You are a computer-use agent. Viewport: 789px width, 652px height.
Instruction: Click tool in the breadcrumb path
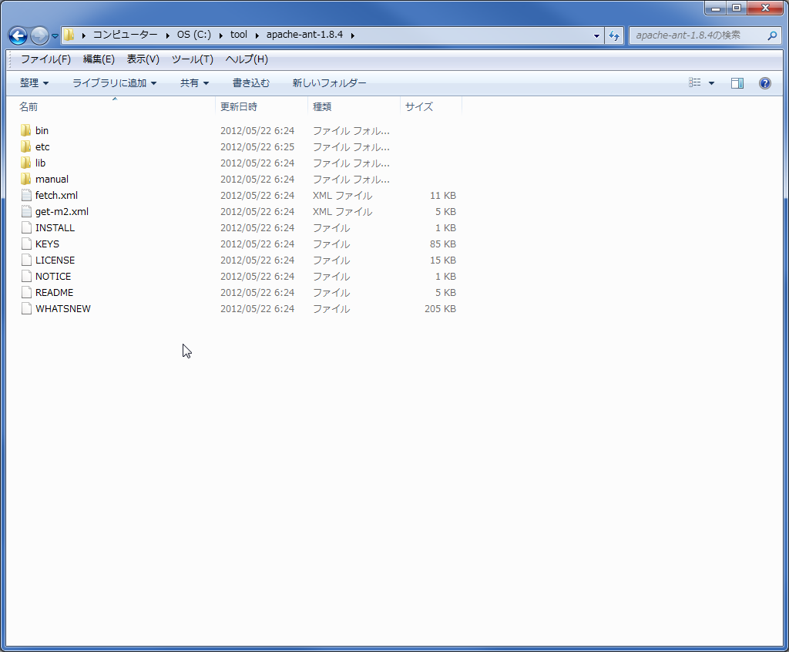[x=239, y=35]
